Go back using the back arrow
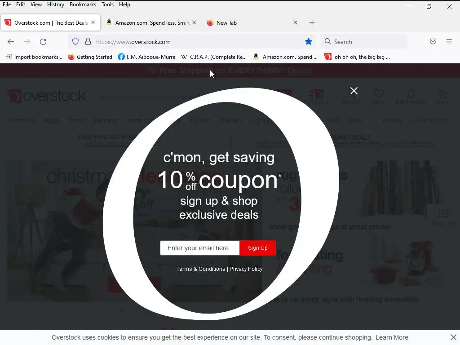Screen dimensions: 460x345 tap(11, 42)
